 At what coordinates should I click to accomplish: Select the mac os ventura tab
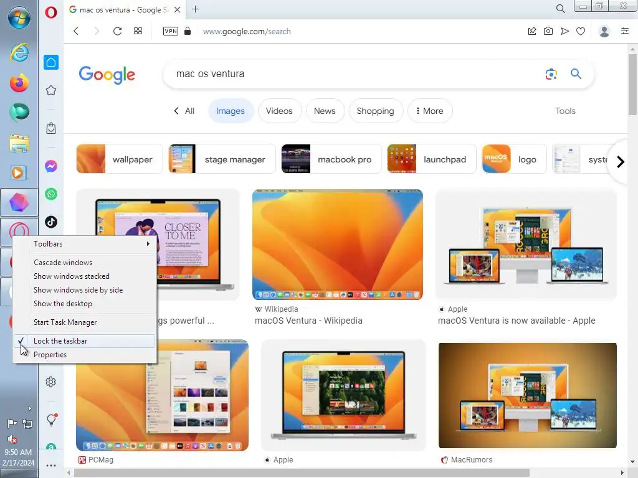[x=125, y=10]
